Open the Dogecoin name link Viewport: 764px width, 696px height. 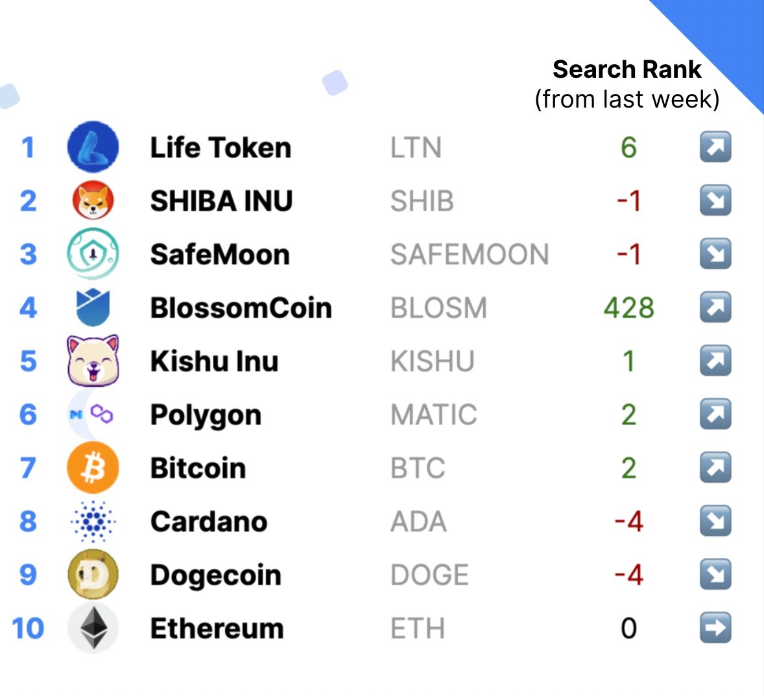pos(216,575)
